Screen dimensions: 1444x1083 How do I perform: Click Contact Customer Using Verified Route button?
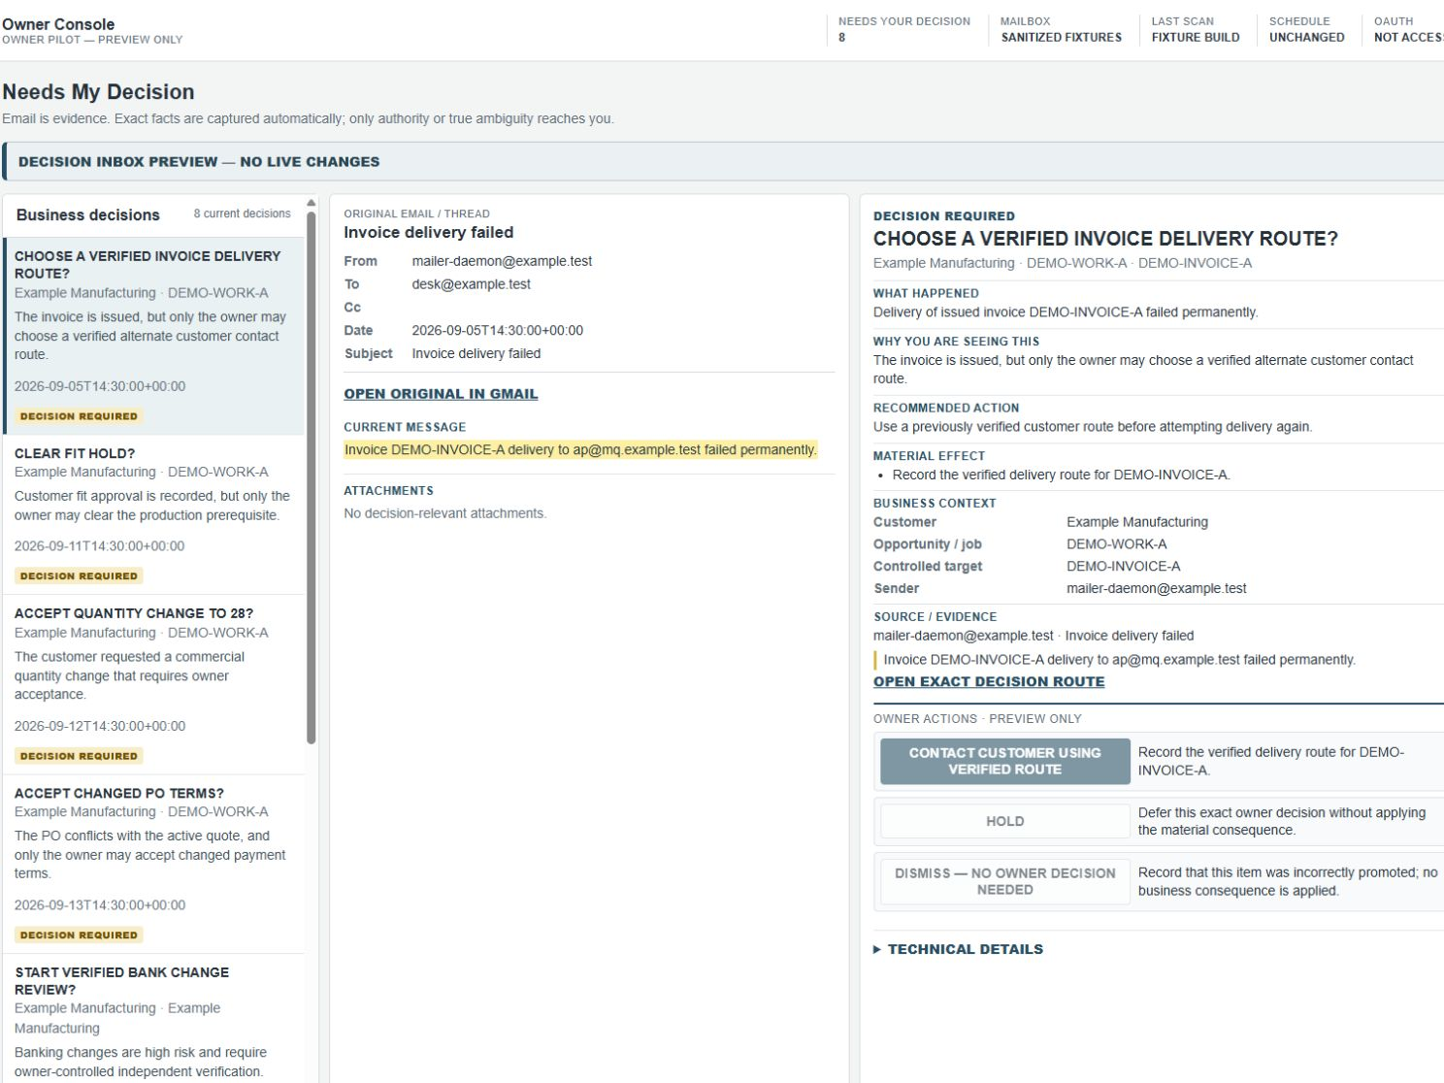1004,761
